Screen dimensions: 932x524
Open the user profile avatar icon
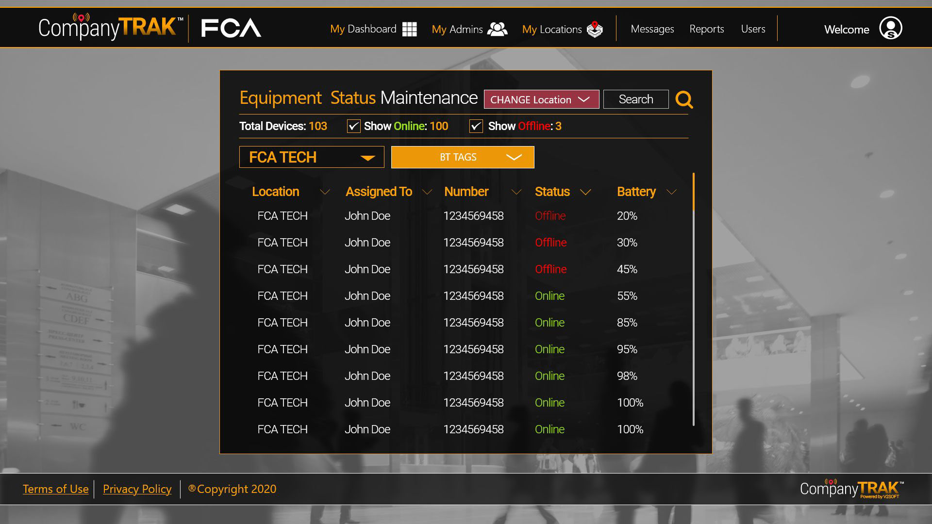click(890, 28)
